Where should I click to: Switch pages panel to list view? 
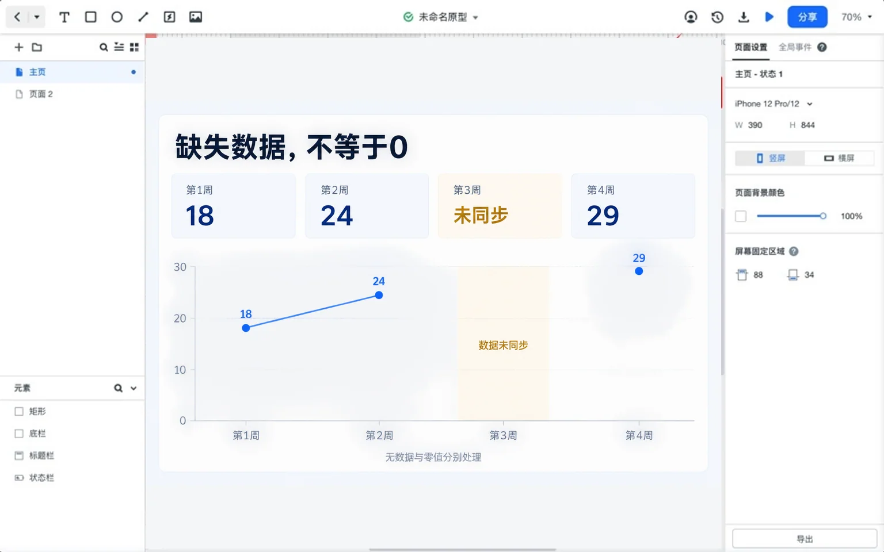point(119,47)
